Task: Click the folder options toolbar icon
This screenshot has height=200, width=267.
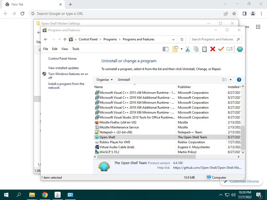Action: tap(175, 49)
